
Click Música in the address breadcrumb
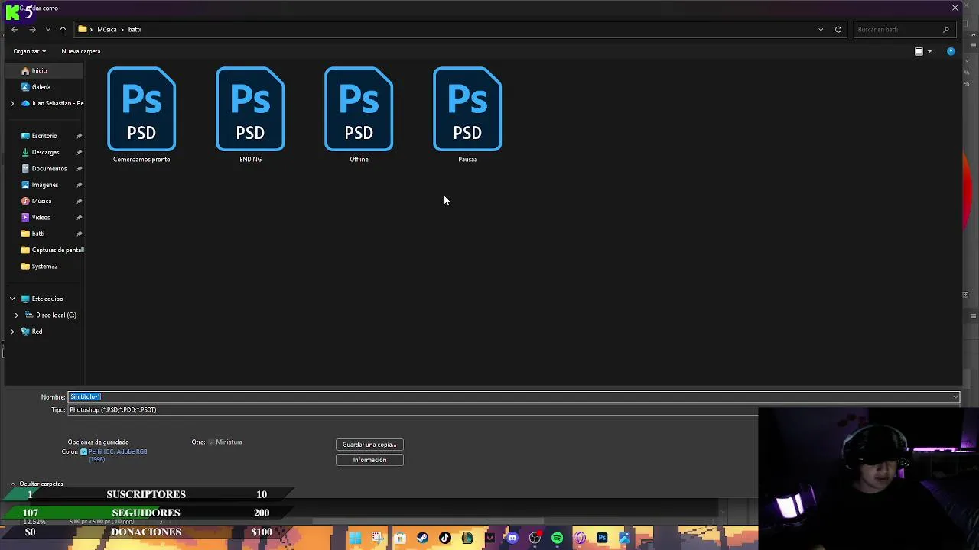coord(107,29)
